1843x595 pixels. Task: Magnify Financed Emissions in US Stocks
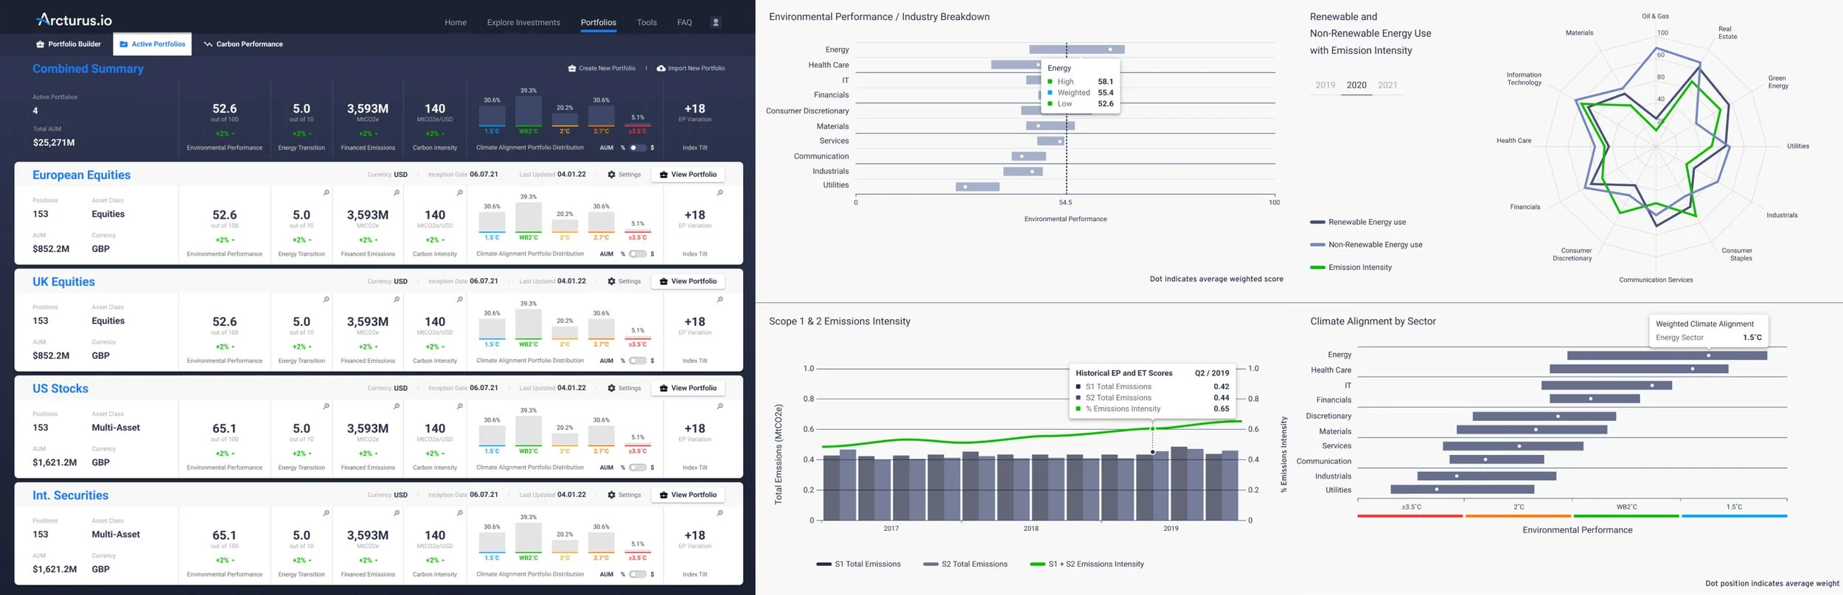(397, 407)
